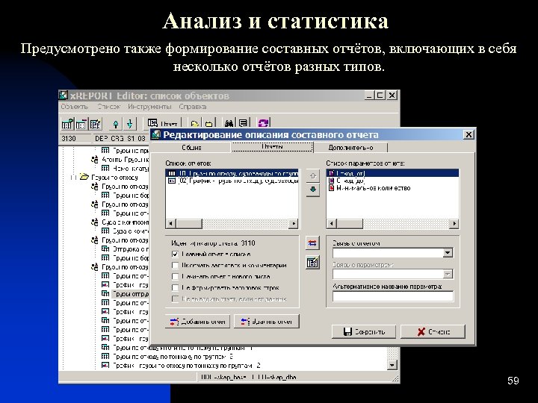Click the table edit button below link arrows
The image size is (538, 403).
click(x=312, y=263)
